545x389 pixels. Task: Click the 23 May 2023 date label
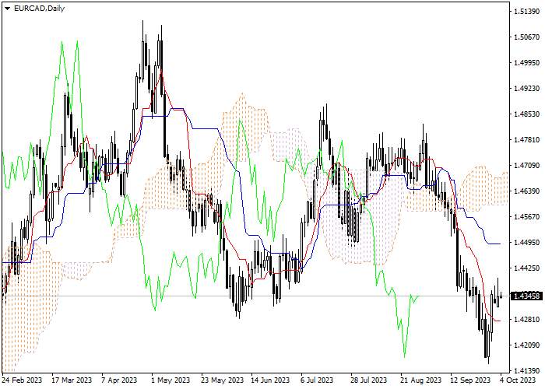click(222, 380)
